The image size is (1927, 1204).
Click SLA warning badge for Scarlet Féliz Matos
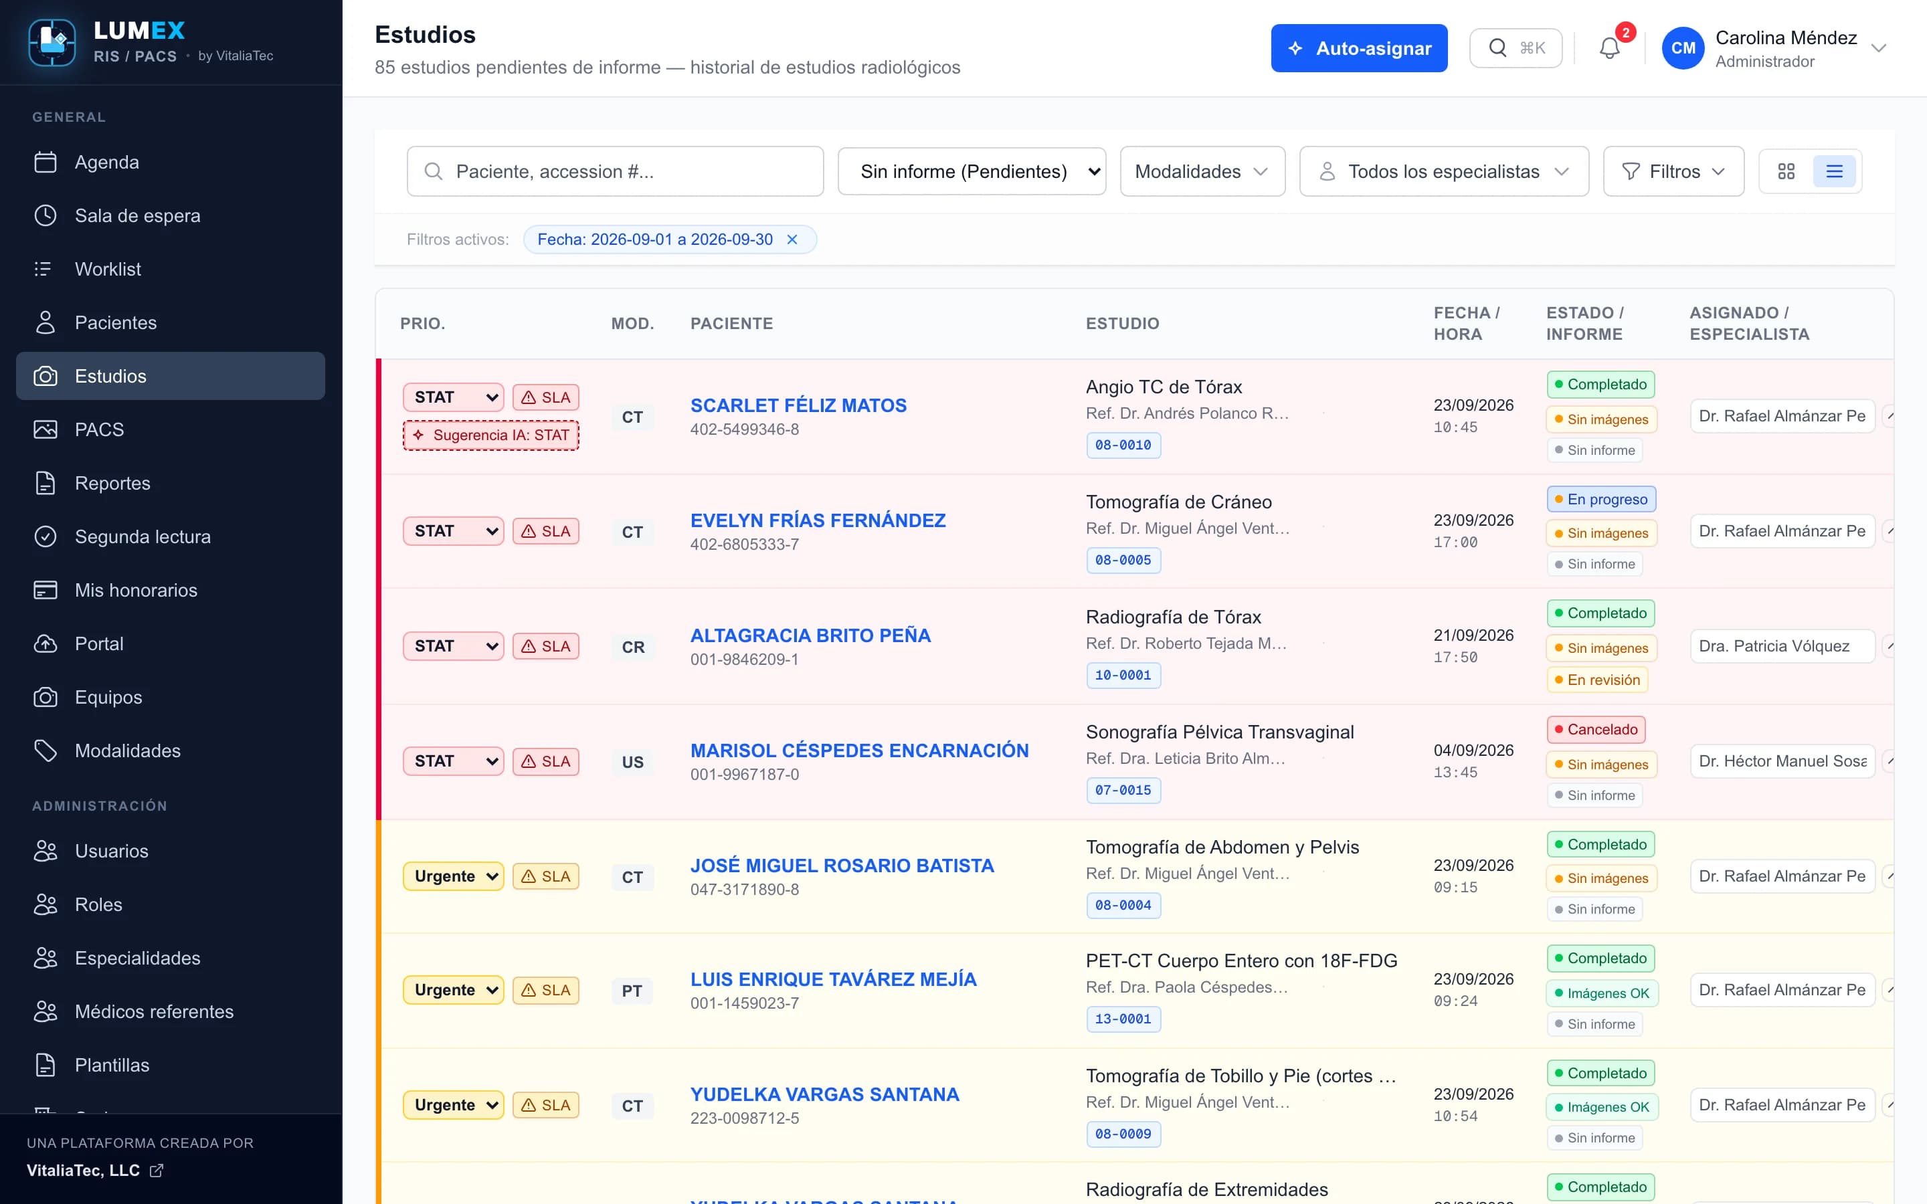pyautogui.click(x=546, y=397)
